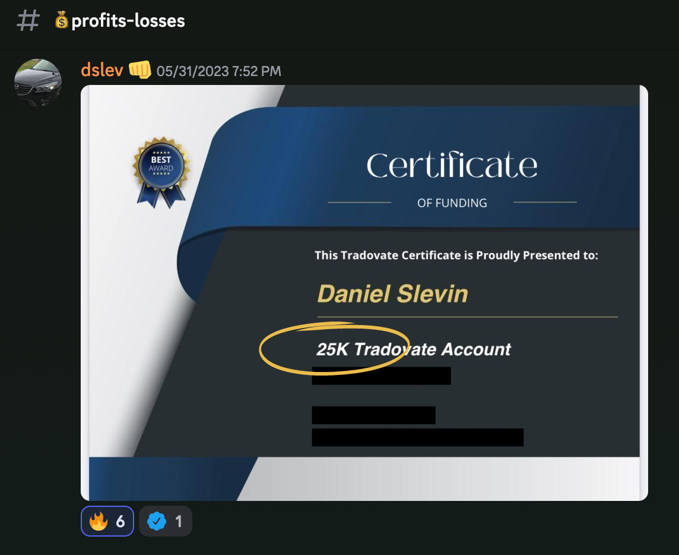
Task: Click the fist badge next to dslev
Action: point(140,70)
